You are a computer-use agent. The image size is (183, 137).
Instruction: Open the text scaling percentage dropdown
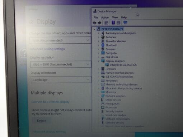[x=60, y=40]
